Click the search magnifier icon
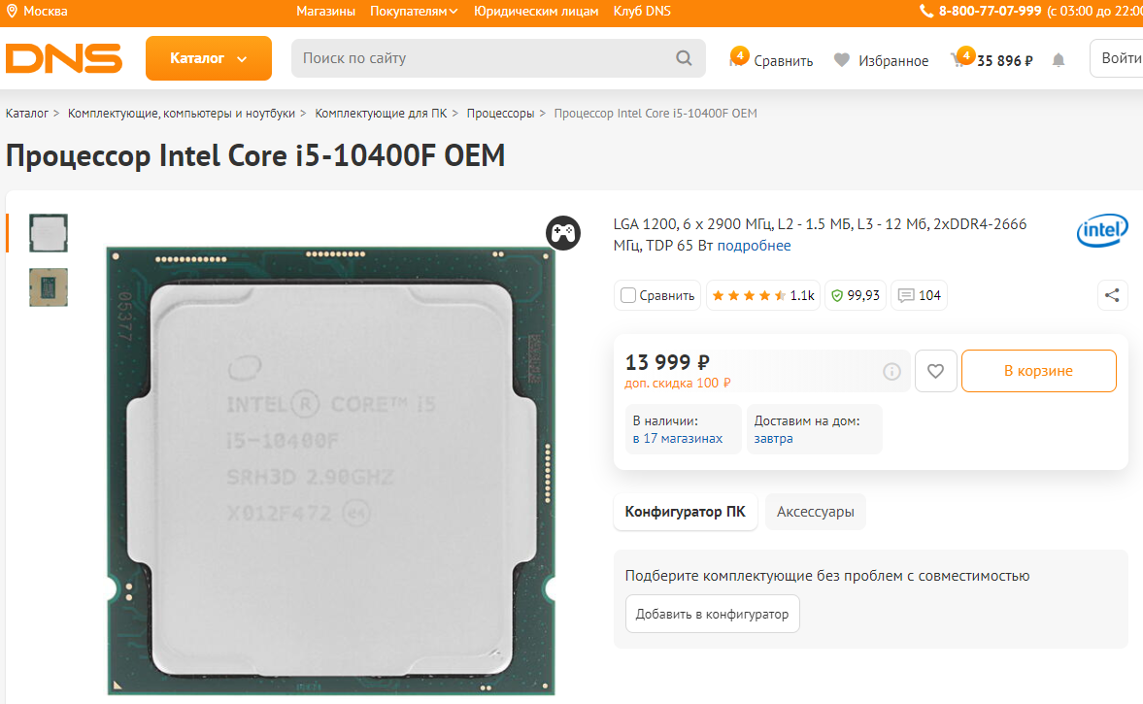 tap(683, 58)
